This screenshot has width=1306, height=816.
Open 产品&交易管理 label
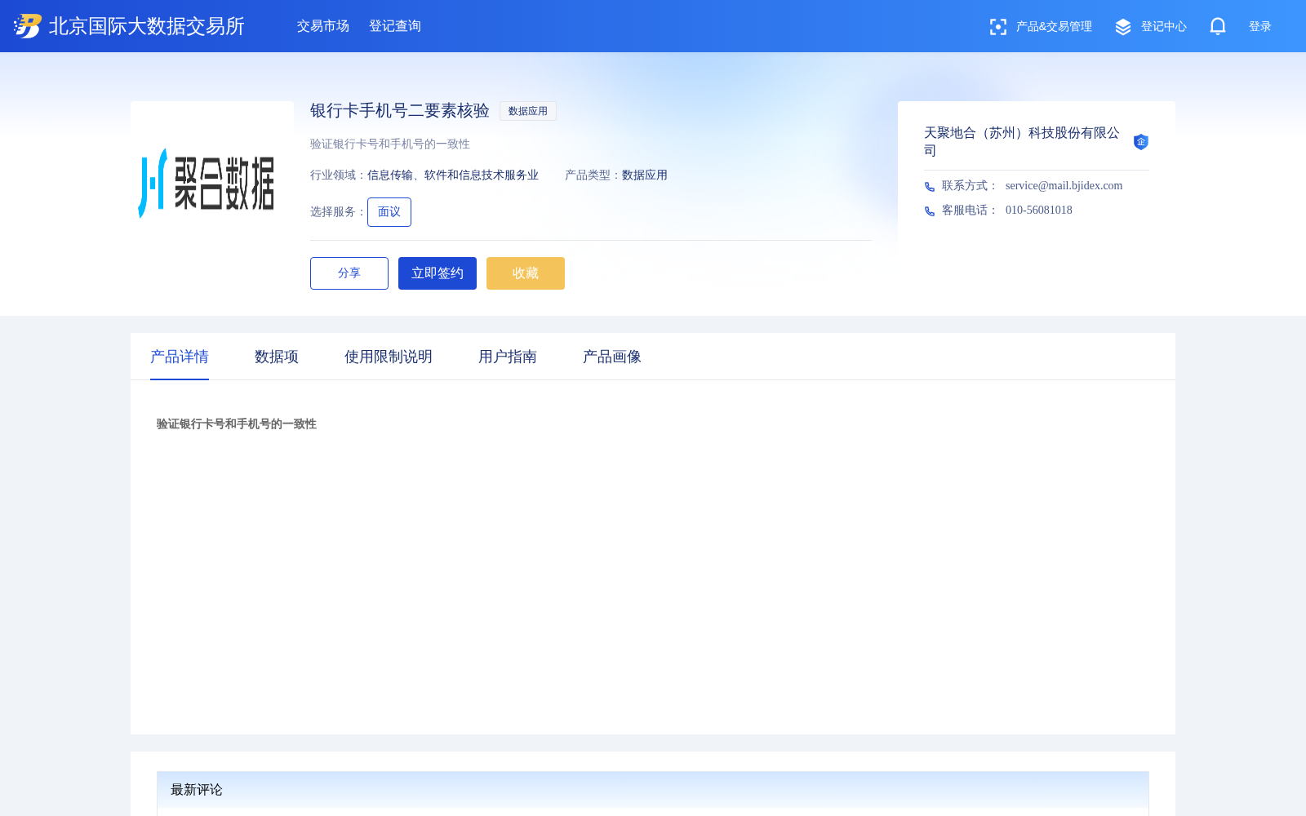(x=1054, y=27)
